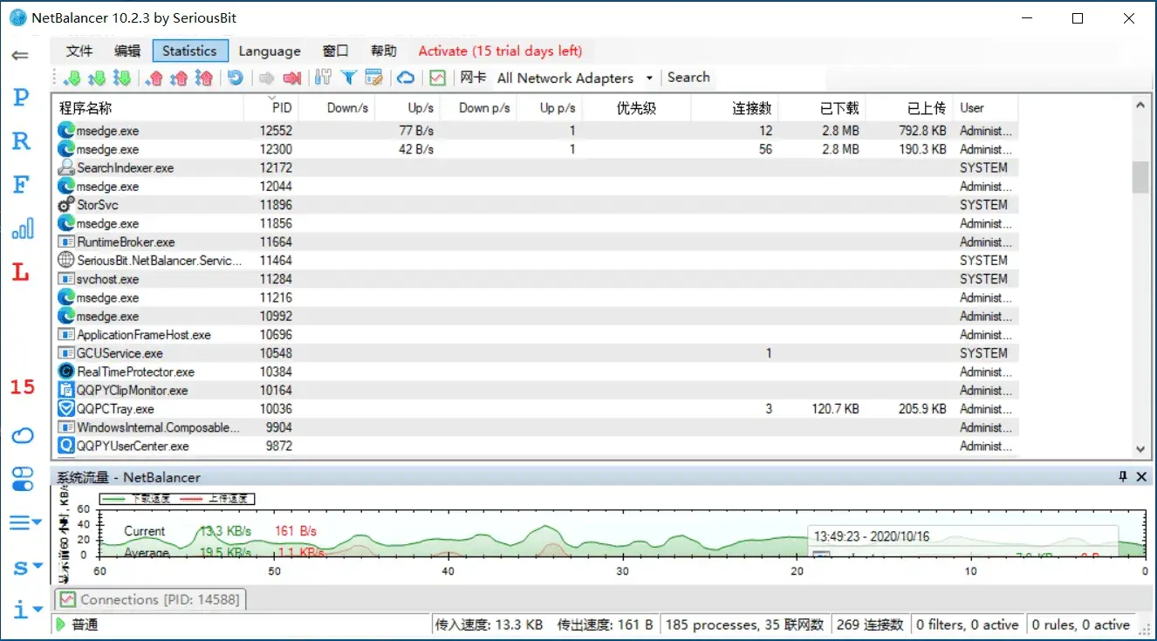Select the SearchIndexer.exe process row

pyautogui.click(x=535, y=167)
